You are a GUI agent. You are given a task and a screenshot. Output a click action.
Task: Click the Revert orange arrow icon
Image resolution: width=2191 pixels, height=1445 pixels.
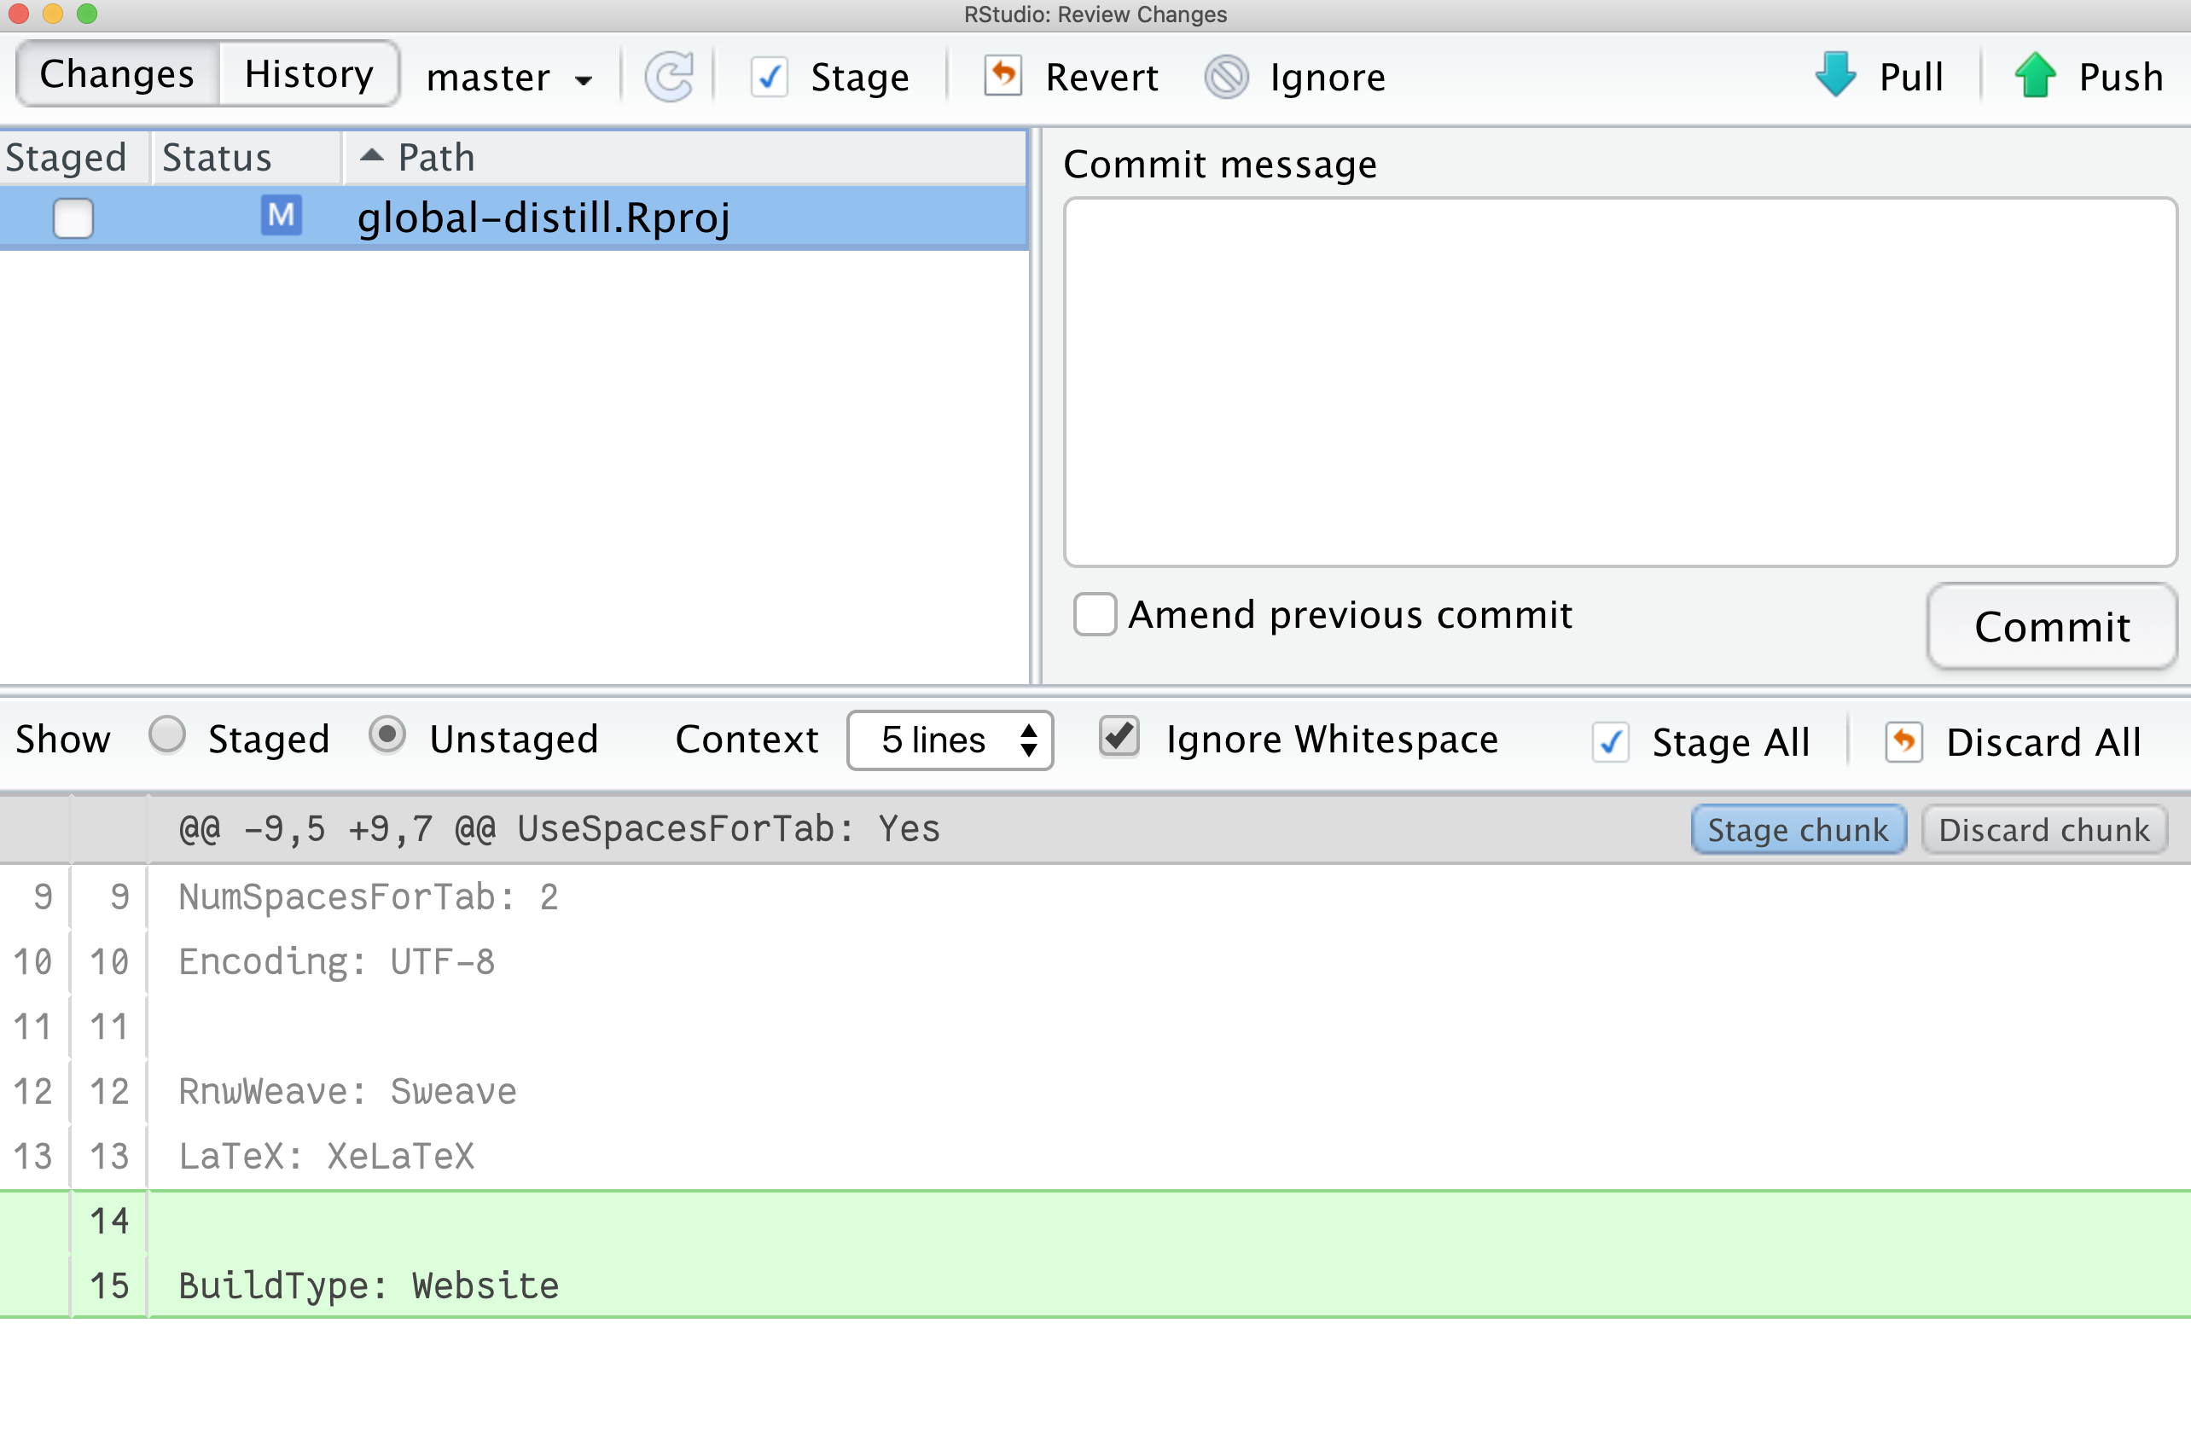(1003, 77)
